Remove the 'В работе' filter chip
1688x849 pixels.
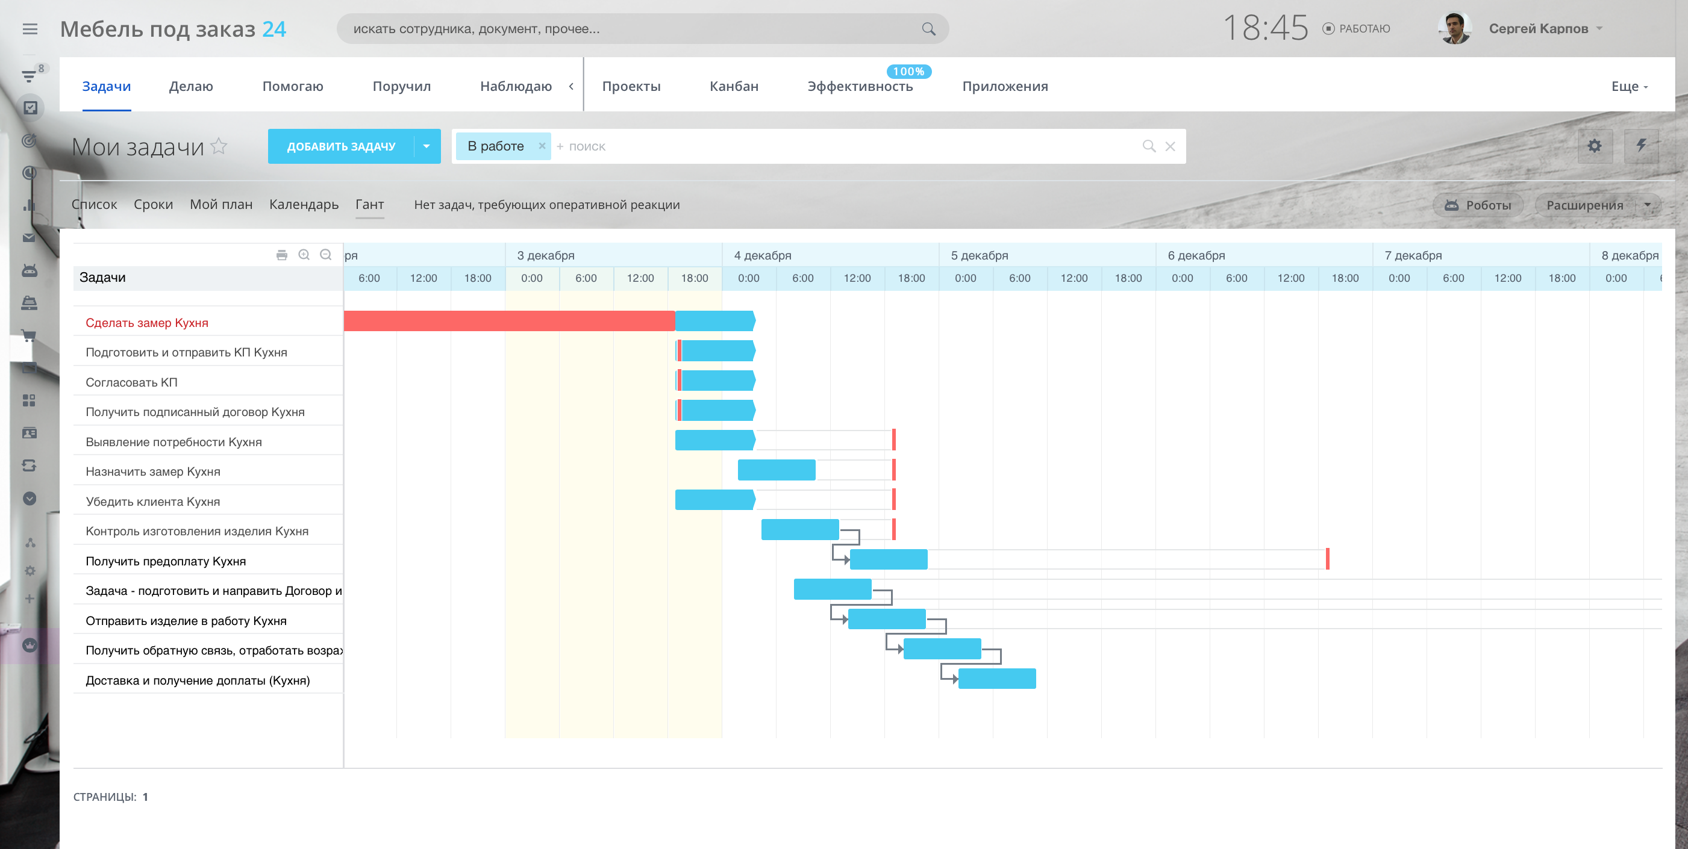(x=542, y=146)
